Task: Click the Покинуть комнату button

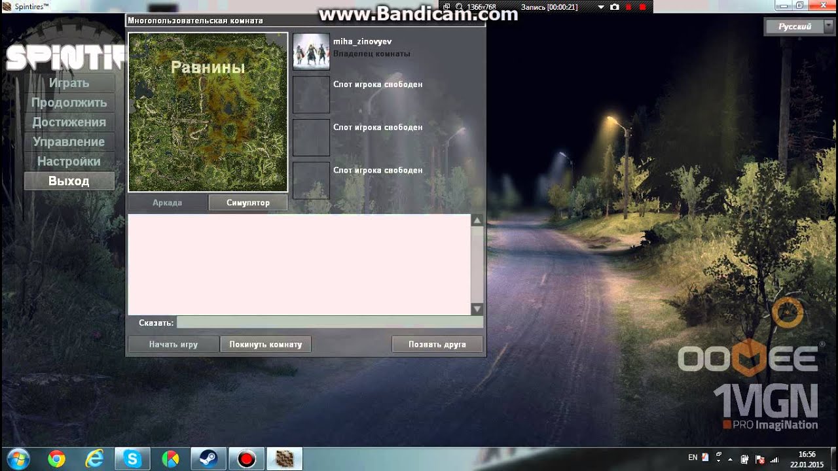Action: 266,344
